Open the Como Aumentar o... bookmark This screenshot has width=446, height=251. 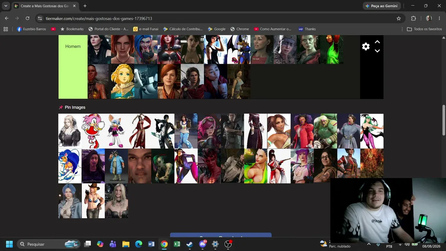click(x=272, y=29)
